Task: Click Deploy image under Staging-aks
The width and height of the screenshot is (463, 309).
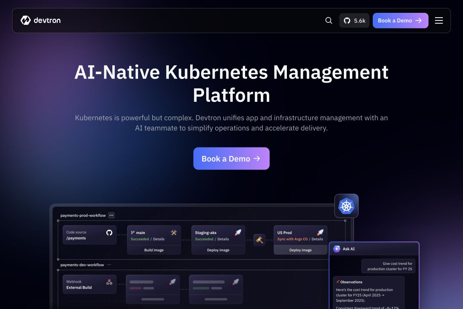Action: click(218, 250)
